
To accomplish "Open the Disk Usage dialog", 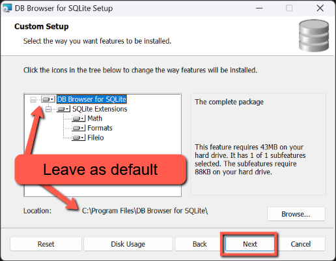I will click(128, 244).
